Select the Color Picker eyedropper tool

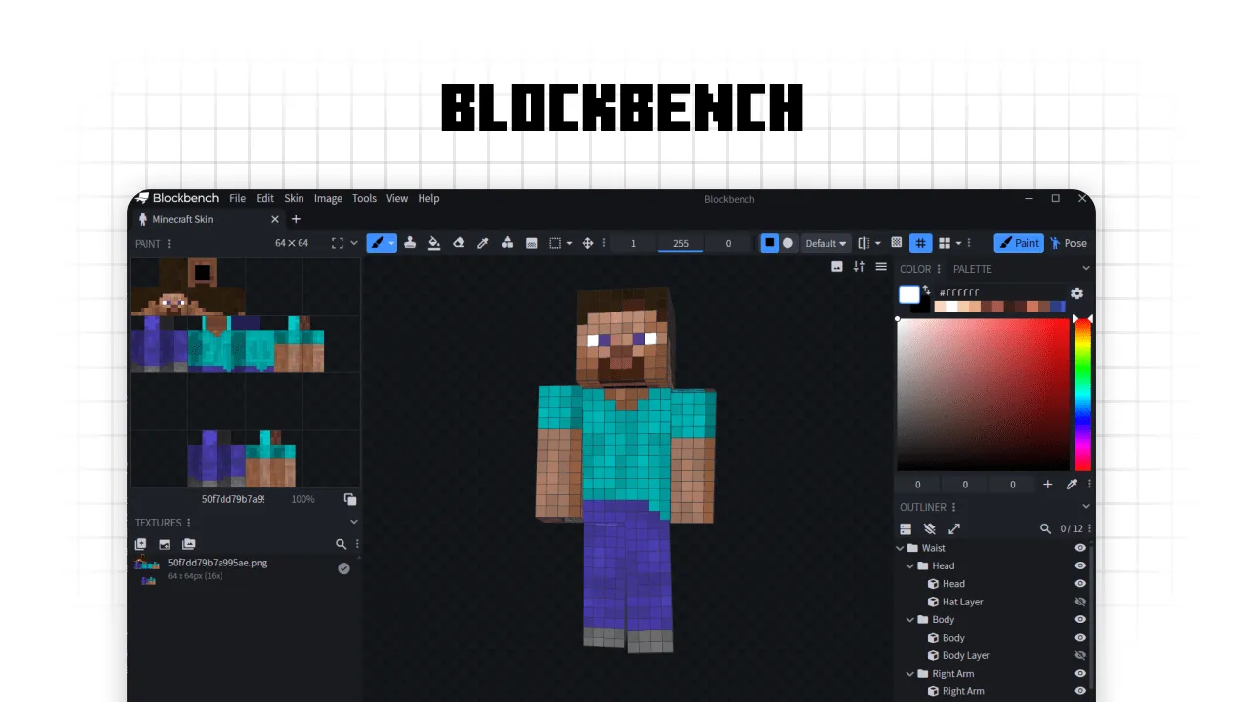[482, 243]
